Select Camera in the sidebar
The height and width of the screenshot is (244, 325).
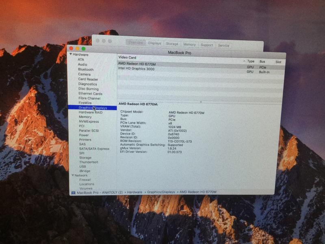[x=84, y=74]
